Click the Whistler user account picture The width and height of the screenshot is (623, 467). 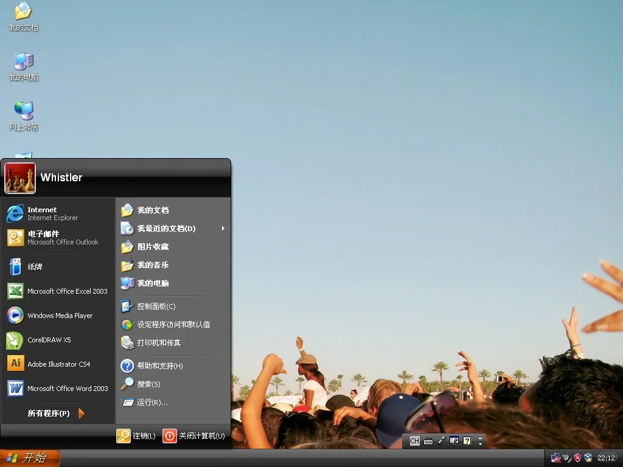click(x=20, y=178)
